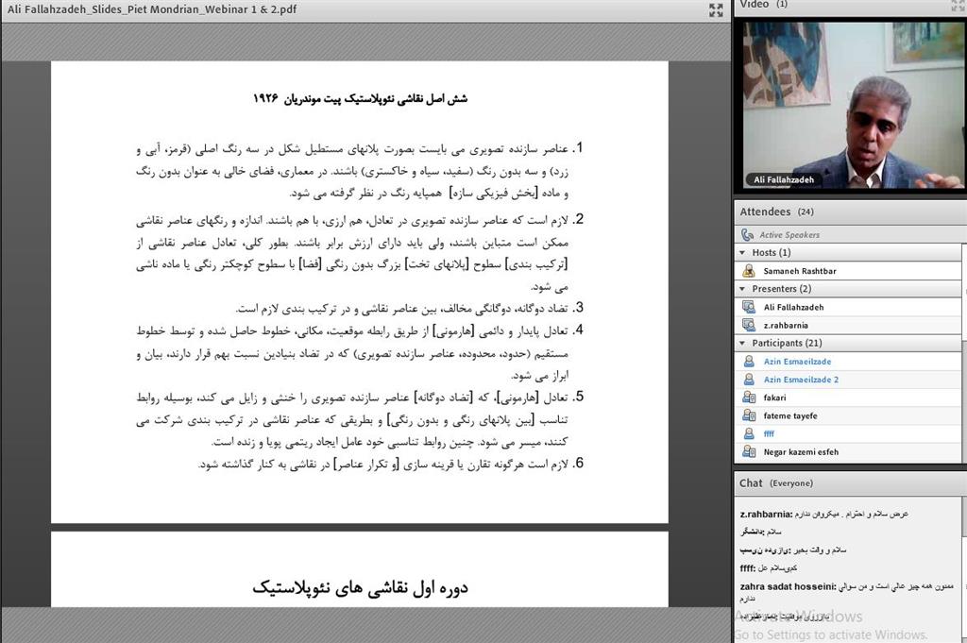This screenshot has height=643, width=967.
Task: Click the presenter icon beside Ali Fallahzadeh
Action: [749, 307]
